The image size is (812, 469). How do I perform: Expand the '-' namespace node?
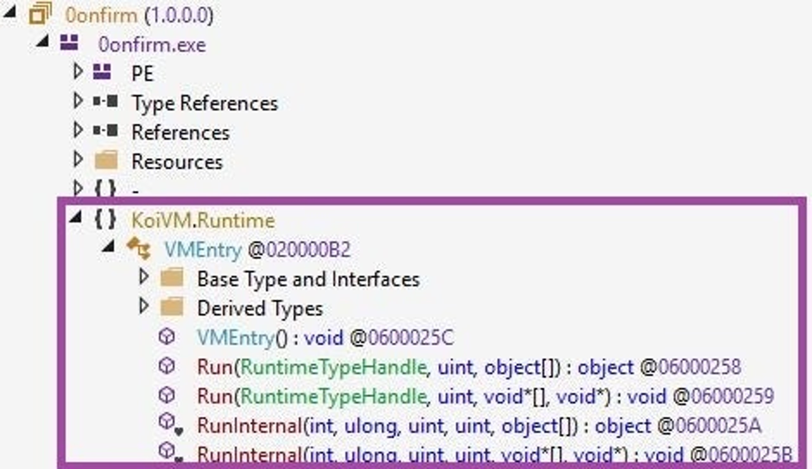pyautogui.click(x=78, y=187)
